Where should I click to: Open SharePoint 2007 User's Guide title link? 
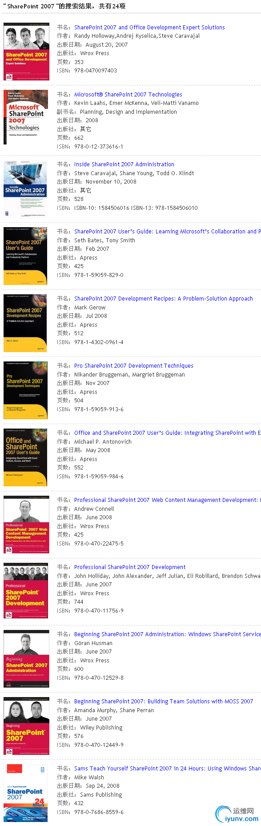(168, 231)
